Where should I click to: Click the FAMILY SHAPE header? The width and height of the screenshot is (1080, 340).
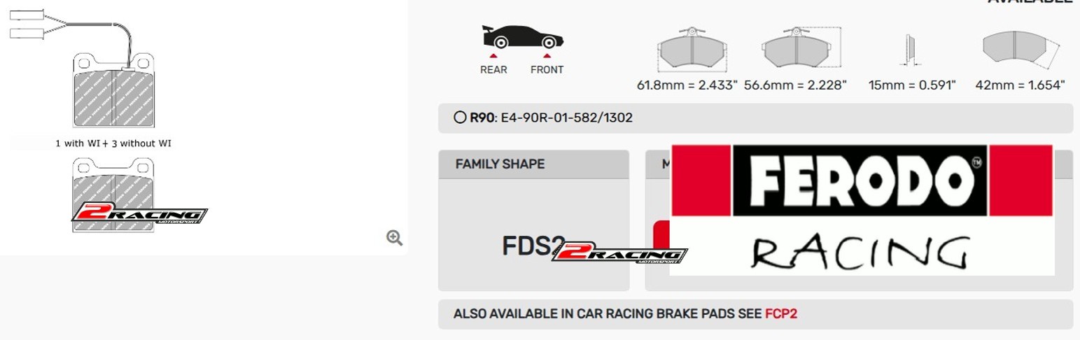click(500, 164)
